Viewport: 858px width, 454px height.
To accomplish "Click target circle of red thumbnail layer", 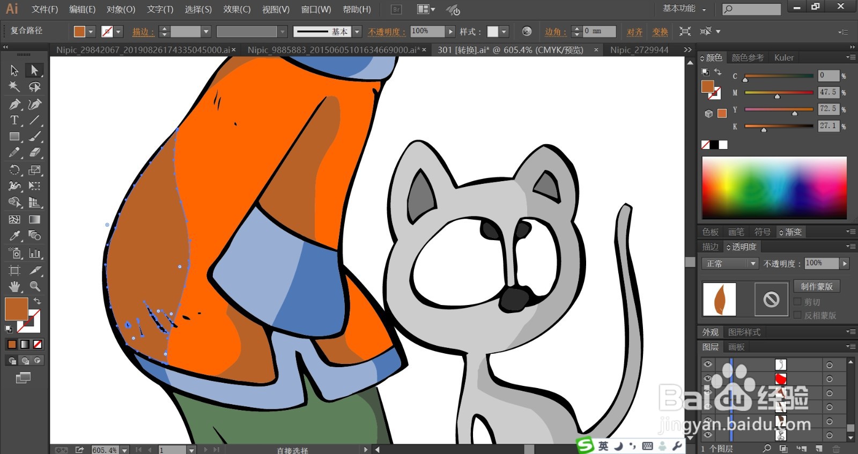I will pos(830,379).
